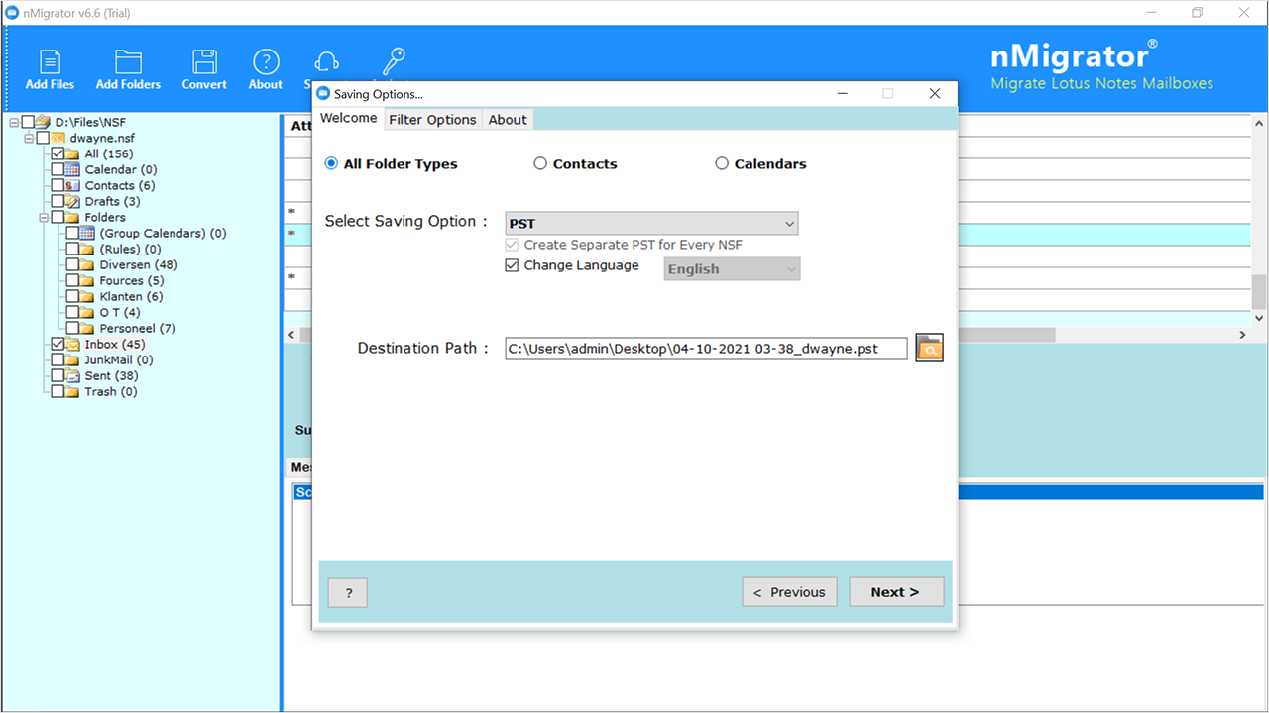Viewport: 1269px width, 713px height.
Task: Check the Sent (38) checkbox
Action: 58,375
